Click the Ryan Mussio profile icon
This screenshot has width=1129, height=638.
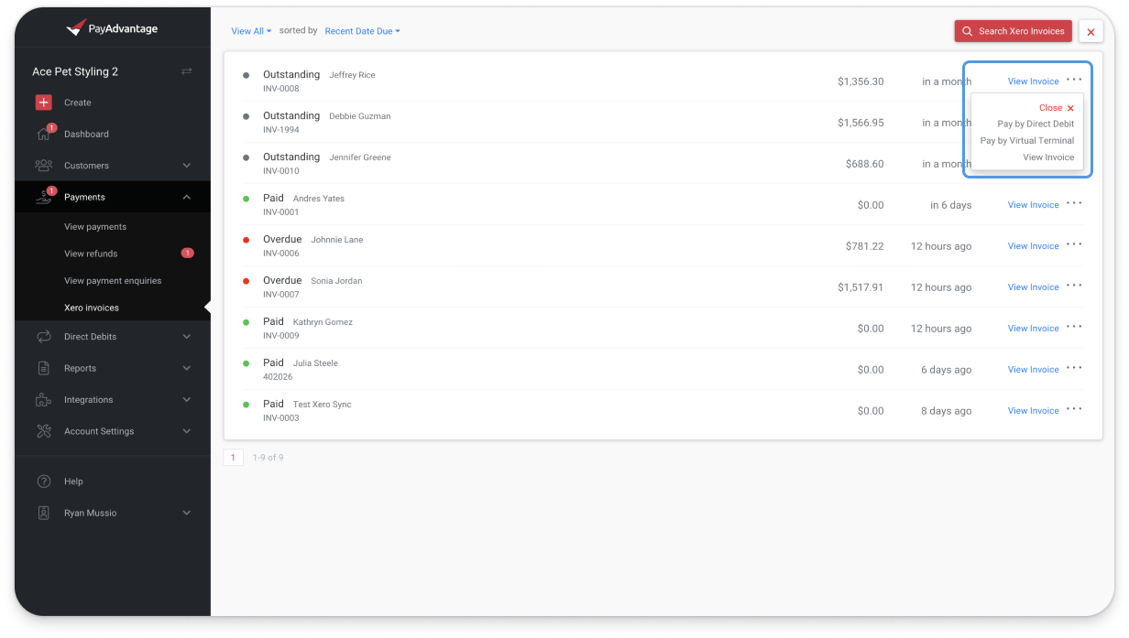pos(43,513)
